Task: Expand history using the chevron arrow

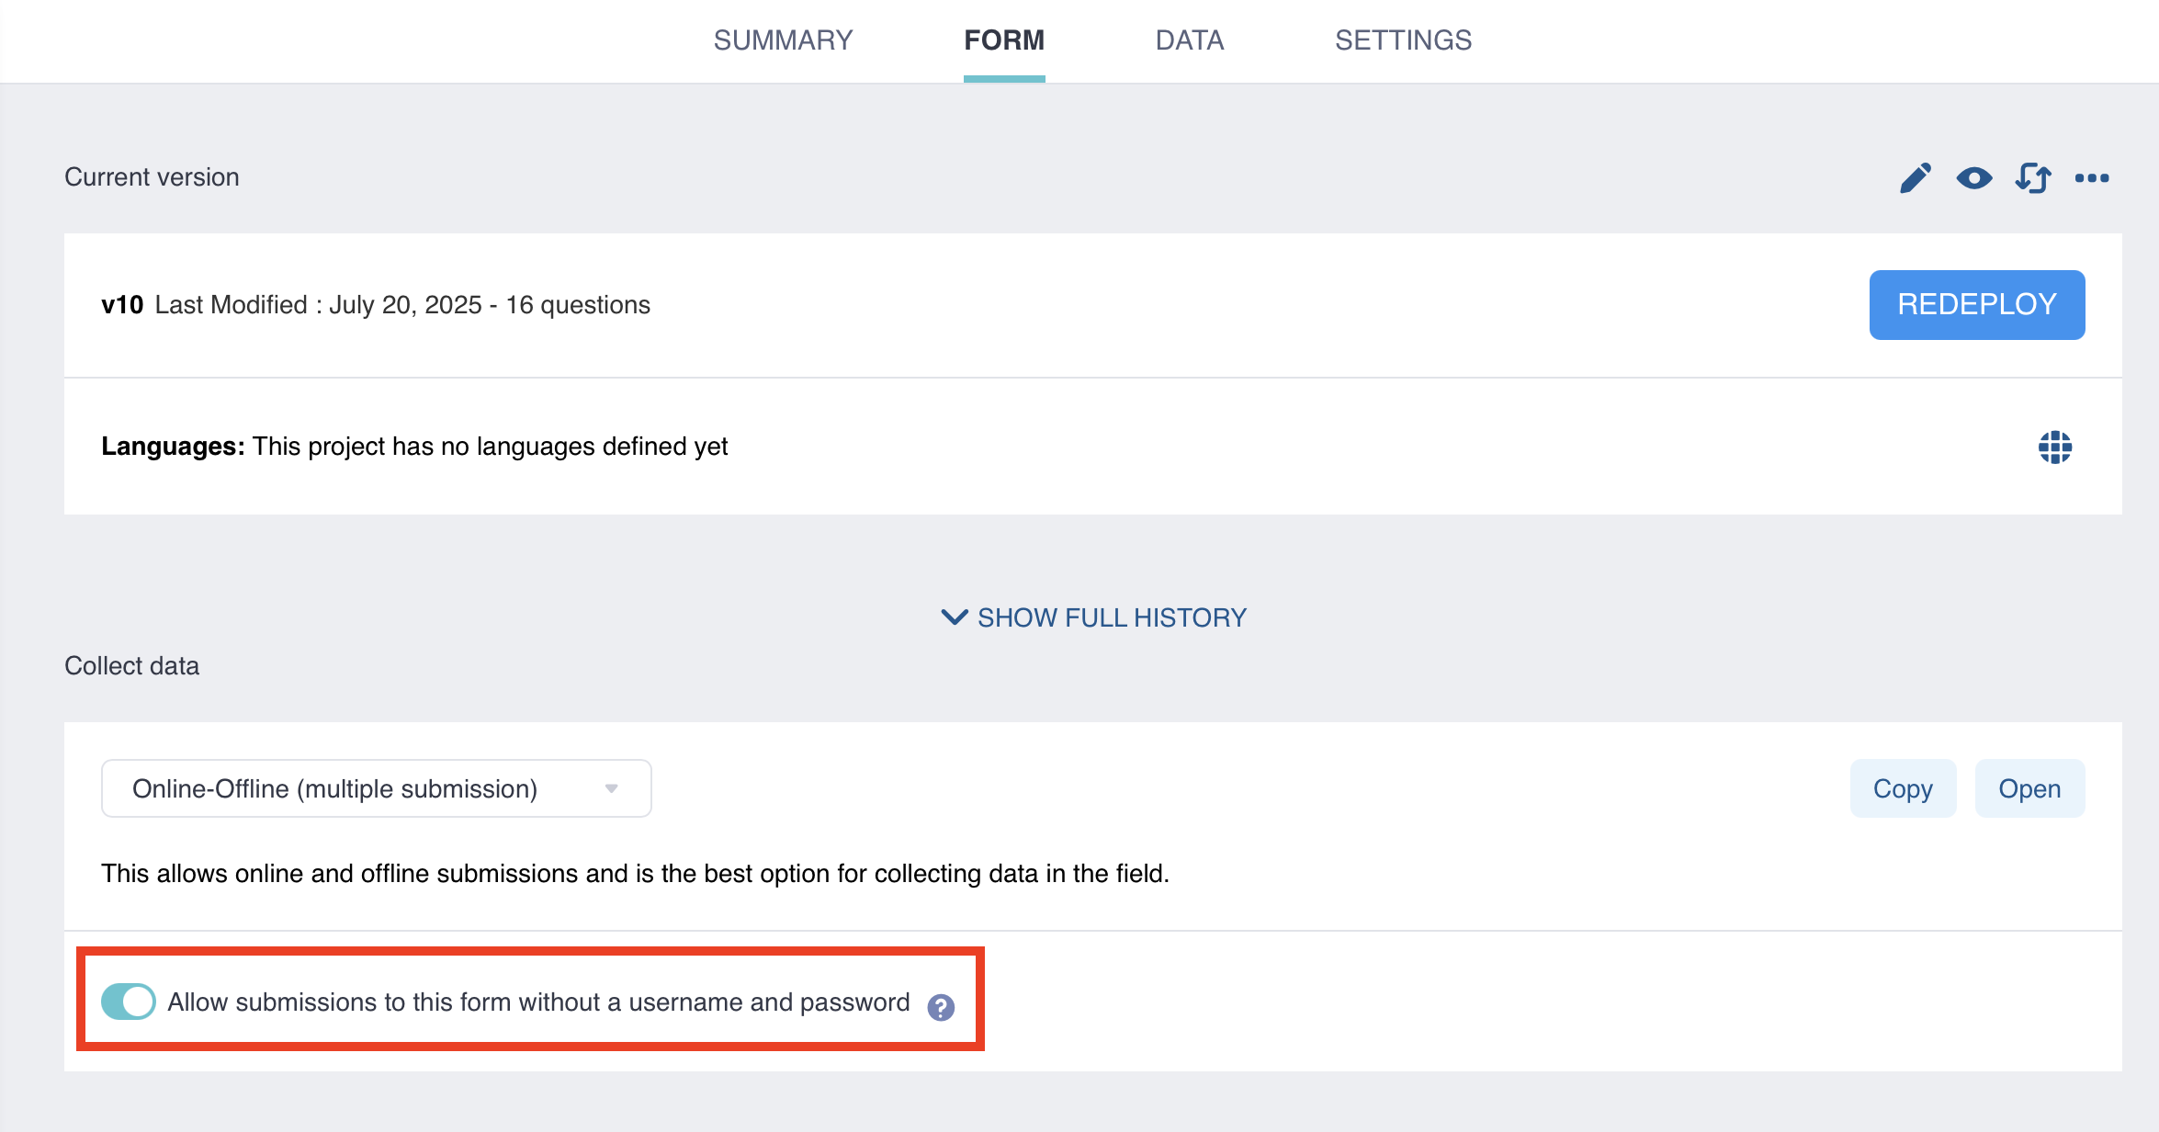Action: (955, 617)
